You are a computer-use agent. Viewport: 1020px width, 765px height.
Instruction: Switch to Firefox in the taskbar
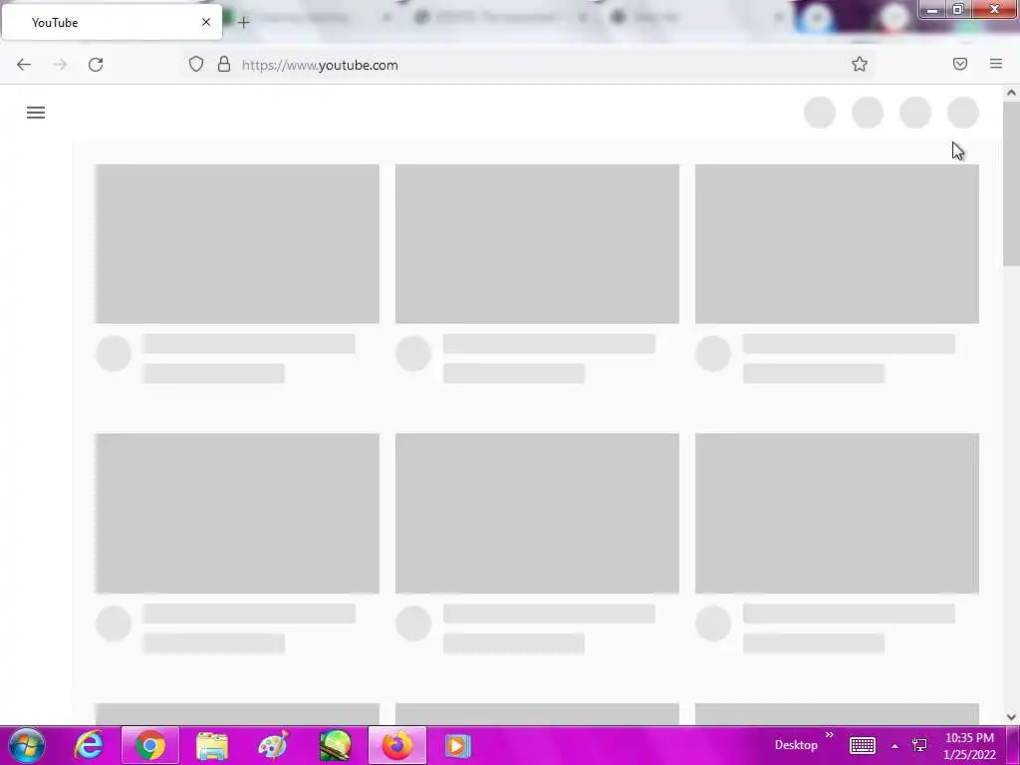[x=397, y=745]
